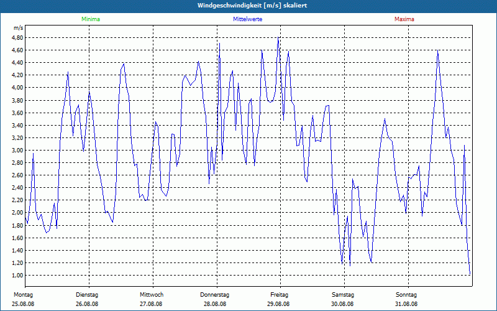Click the Minima legend label
Screen dimensions: 497x311
point(91,19)
